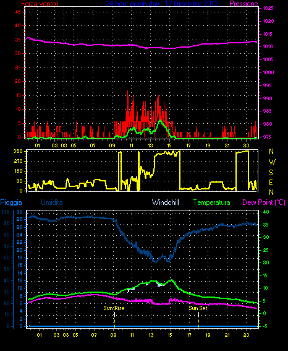This screenshot has width=288, height=351.
Task: Click hour '01' under the temperature chart
Action: (x=40, y=335)
